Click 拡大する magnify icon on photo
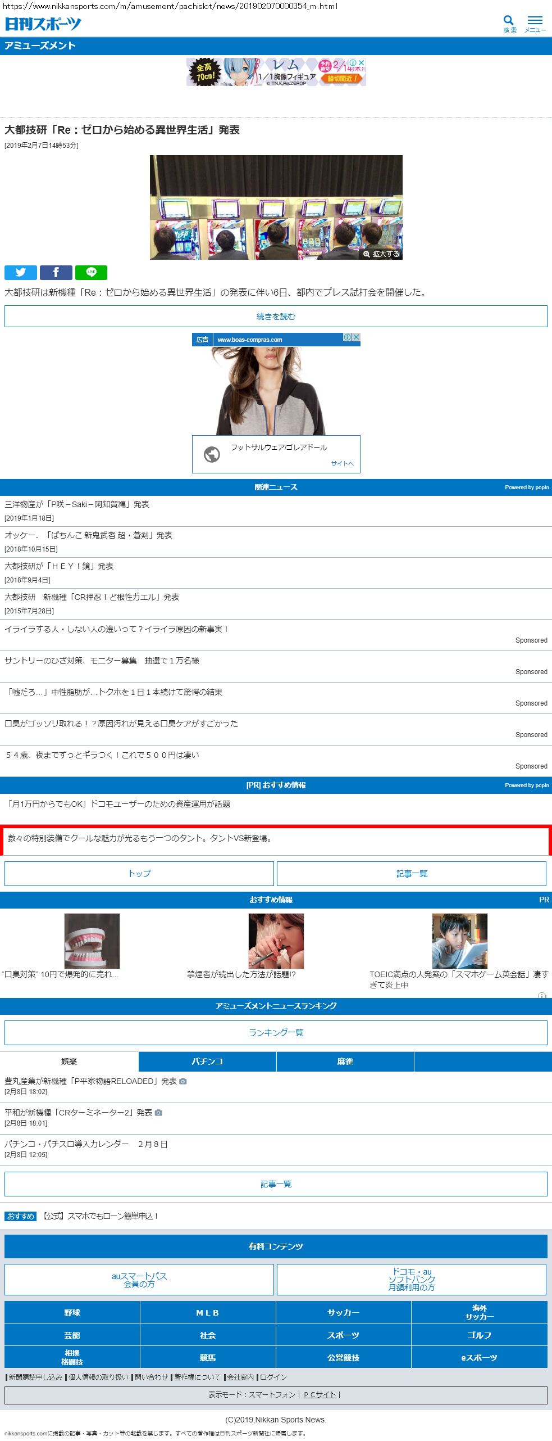552x1441 pixels. 367,254
